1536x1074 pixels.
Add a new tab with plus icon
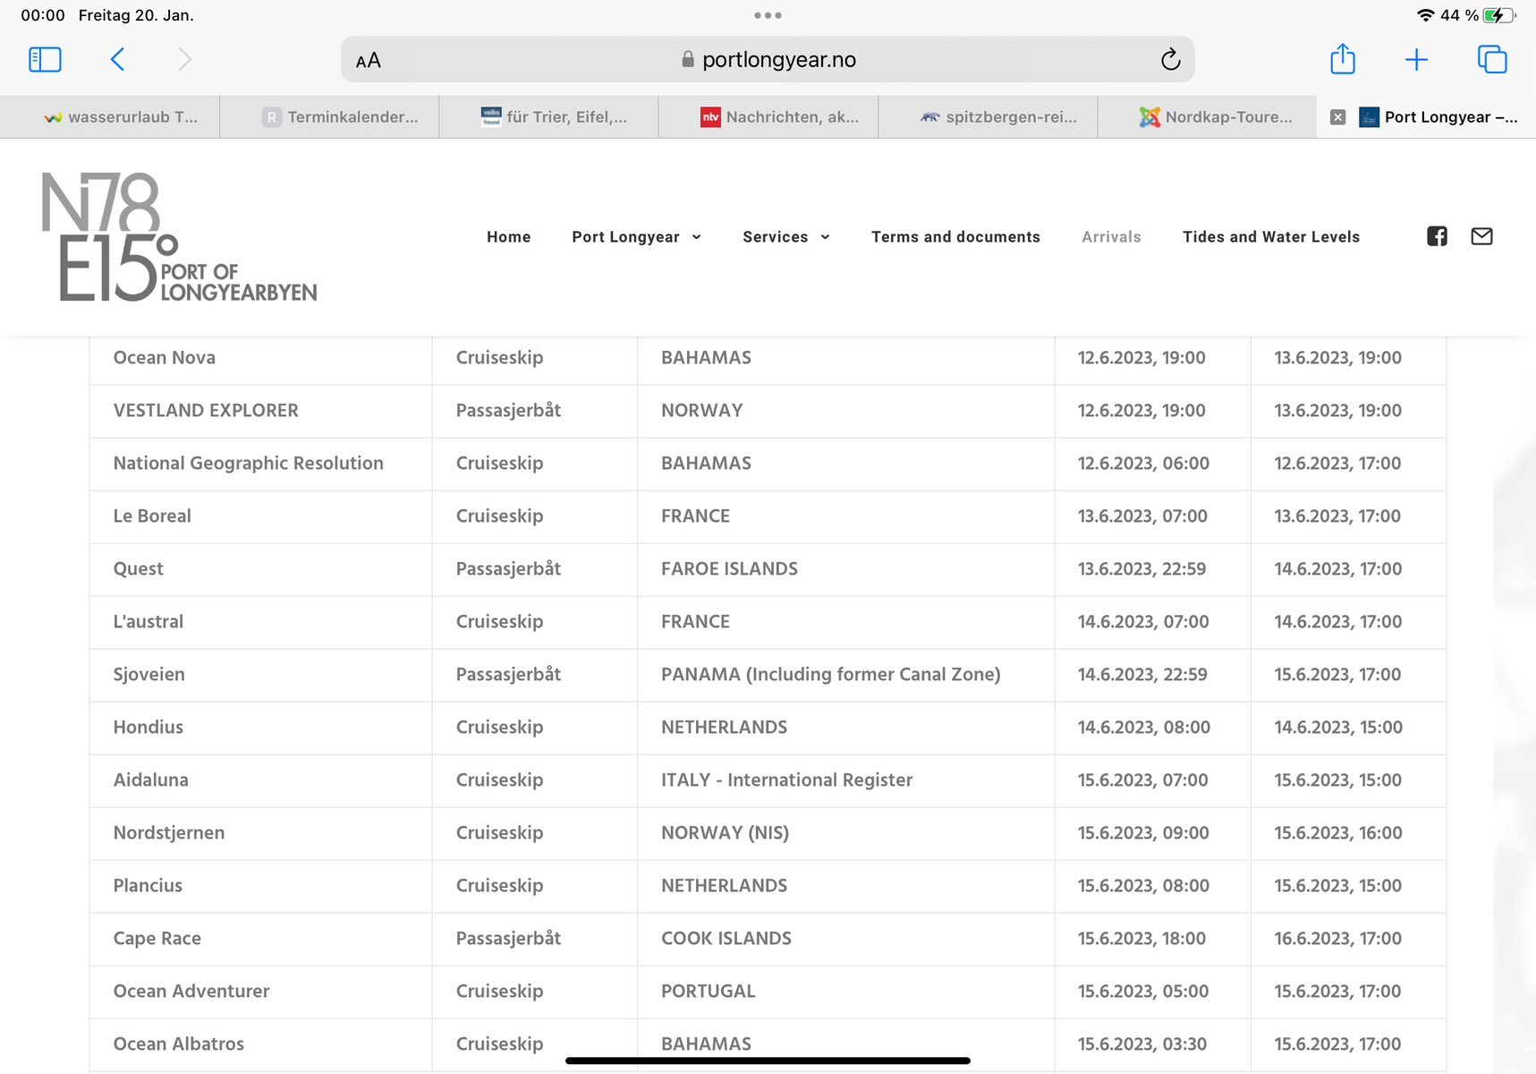(1416, 60)
